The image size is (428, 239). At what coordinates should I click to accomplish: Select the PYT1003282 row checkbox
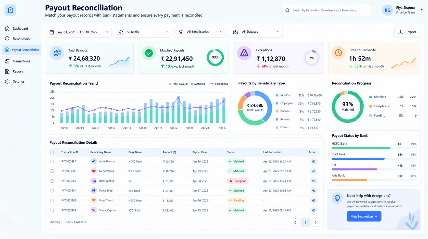[x=52, y=210]
